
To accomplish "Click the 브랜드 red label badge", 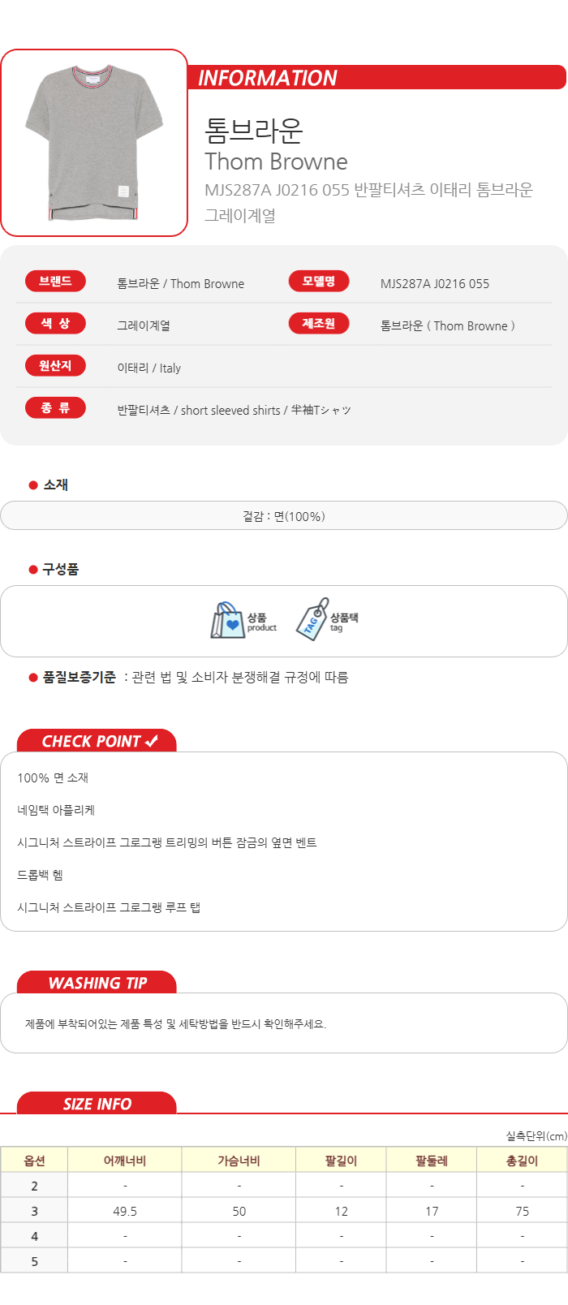I will click(55, 282).
